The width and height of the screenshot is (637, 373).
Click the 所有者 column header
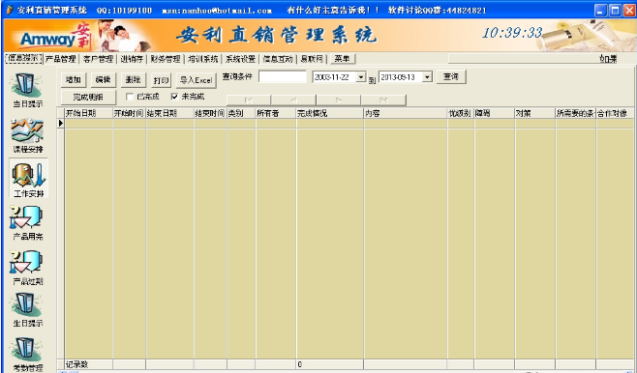(276, 113)
